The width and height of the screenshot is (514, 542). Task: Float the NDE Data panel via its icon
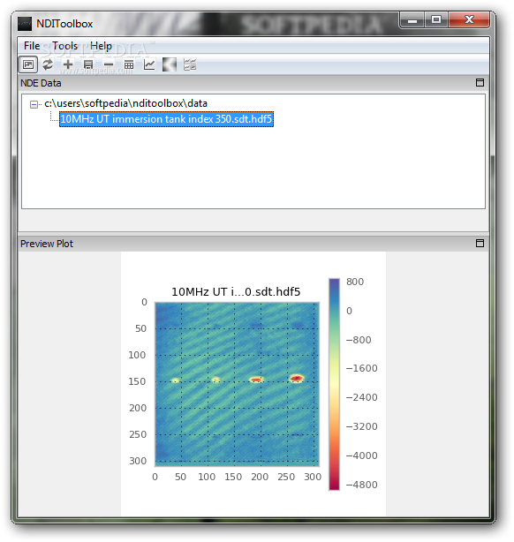click(x=480, y=83)
